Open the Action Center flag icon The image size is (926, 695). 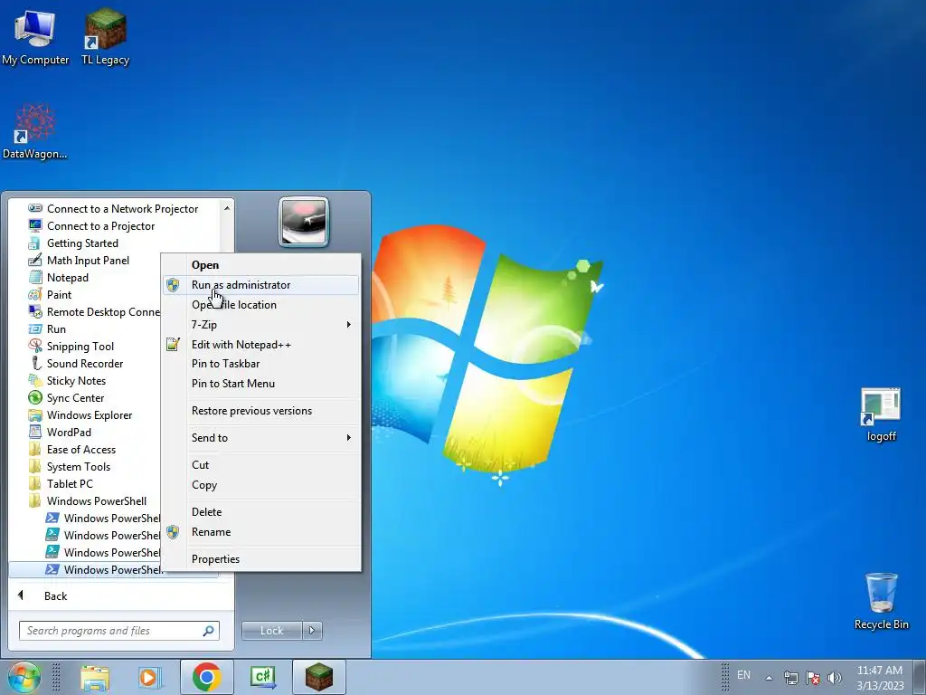(813, 678)
